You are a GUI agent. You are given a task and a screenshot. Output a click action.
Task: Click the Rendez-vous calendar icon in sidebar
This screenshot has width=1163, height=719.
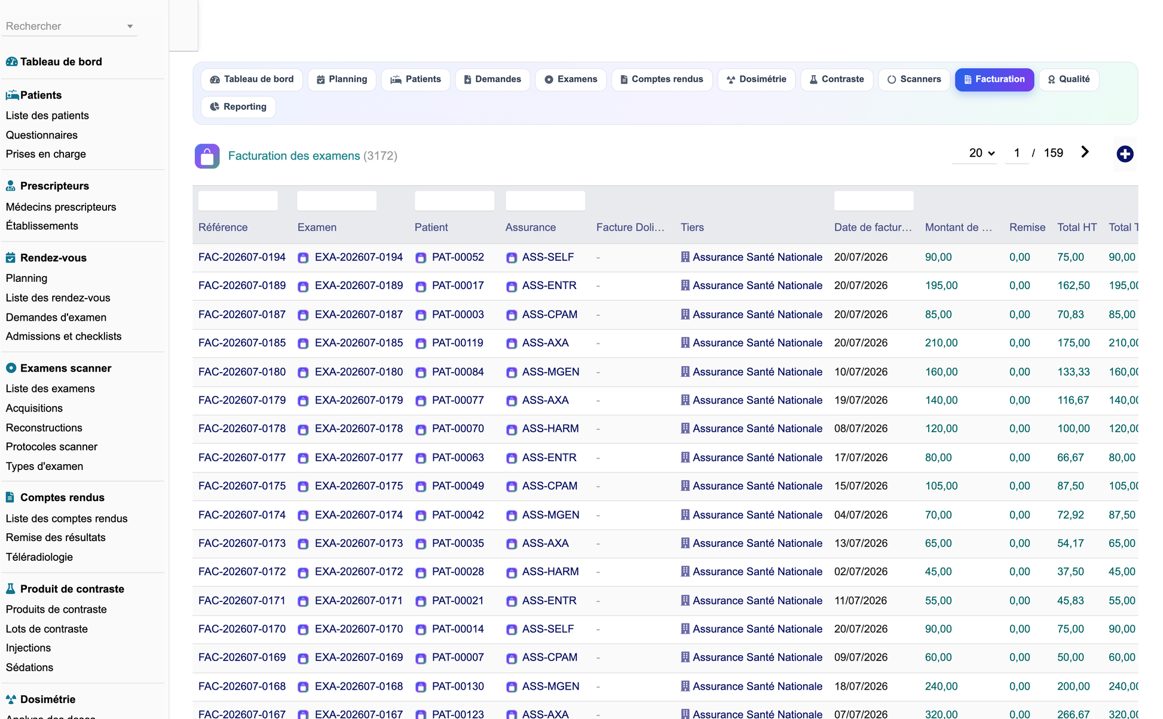coord(11,258)
